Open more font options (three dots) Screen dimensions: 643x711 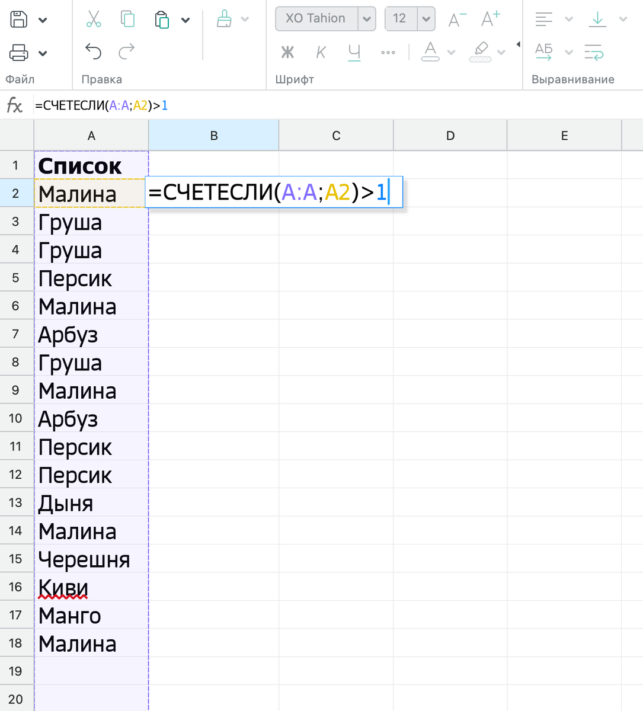click(388, 53)
